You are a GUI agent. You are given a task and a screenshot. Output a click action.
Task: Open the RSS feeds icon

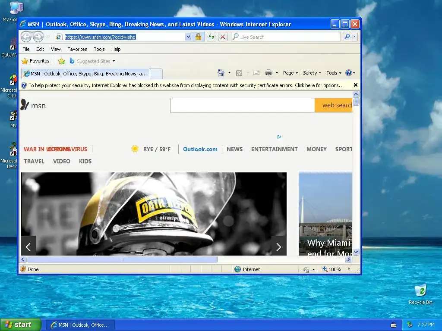[x=239, y=73]
